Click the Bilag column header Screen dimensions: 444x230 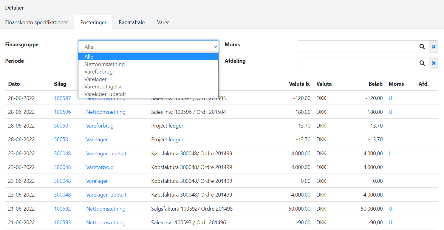coord(60,84)
